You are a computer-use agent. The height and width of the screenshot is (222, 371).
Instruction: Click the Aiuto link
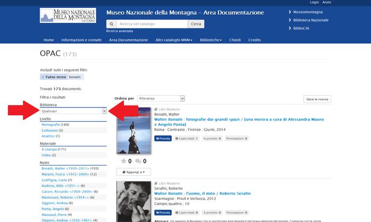327,2
